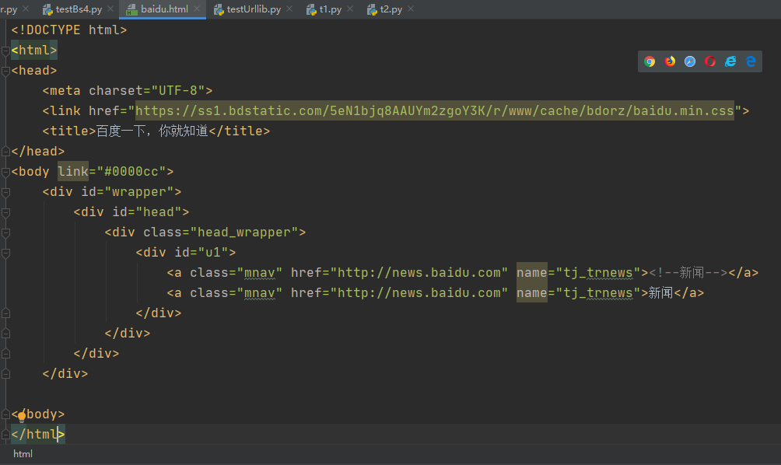The height and width of the screenshot is (465, 781).
Task: Click the <!DOCTYPE html> line
Action: tap(68, 30)
